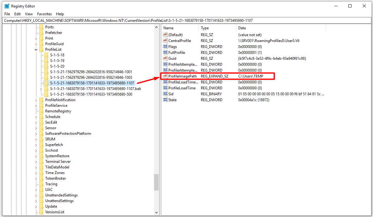Select the Update key
373x217 pixels.
click(x=51, y=206)
